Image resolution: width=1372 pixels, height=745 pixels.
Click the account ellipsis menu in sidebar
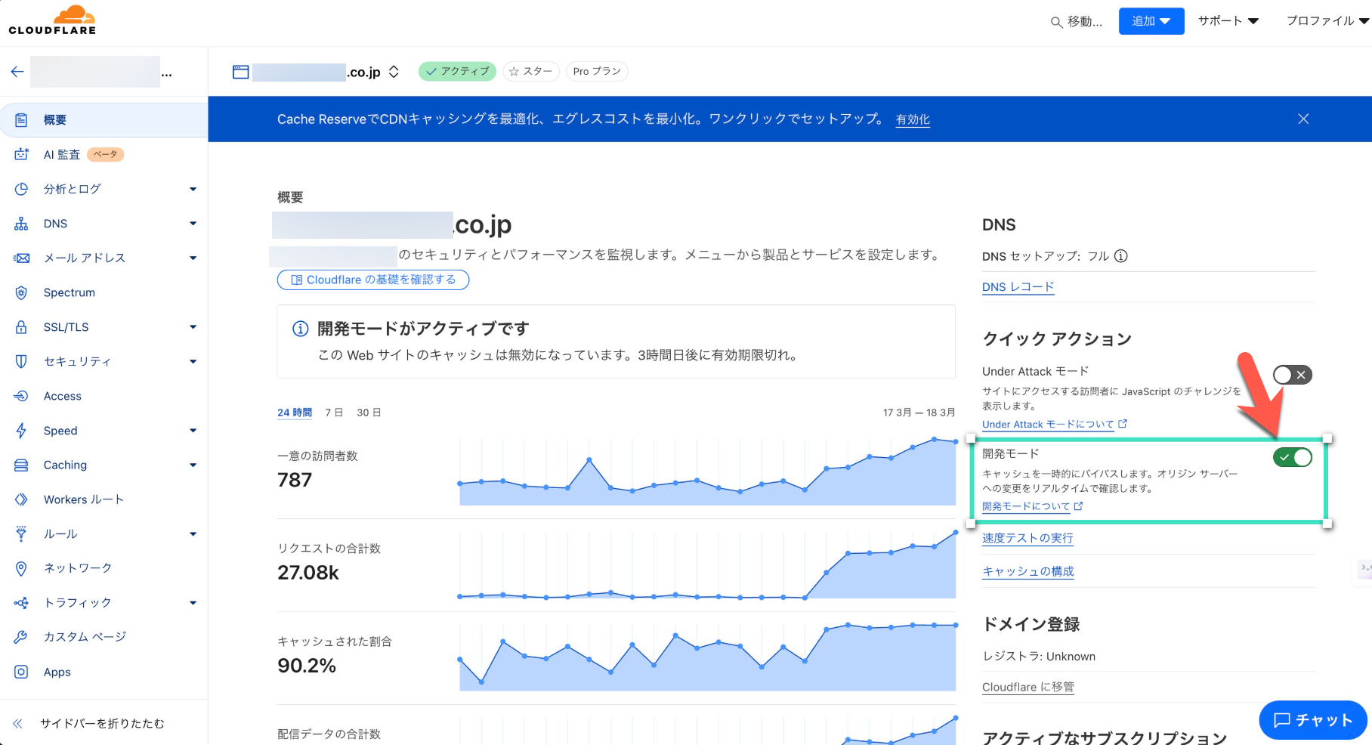[x=167, y=74]
